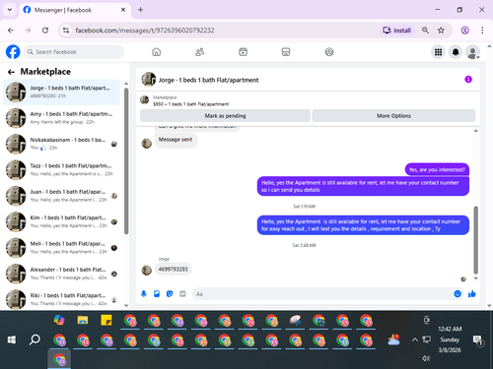The height and width of the screenshot is (369, 493).
Task: Open the emoji picker in message box
Action: click(x=458, y=294)
